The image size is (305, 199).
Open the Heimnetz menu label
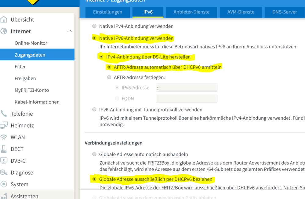[x=22, y=125]
